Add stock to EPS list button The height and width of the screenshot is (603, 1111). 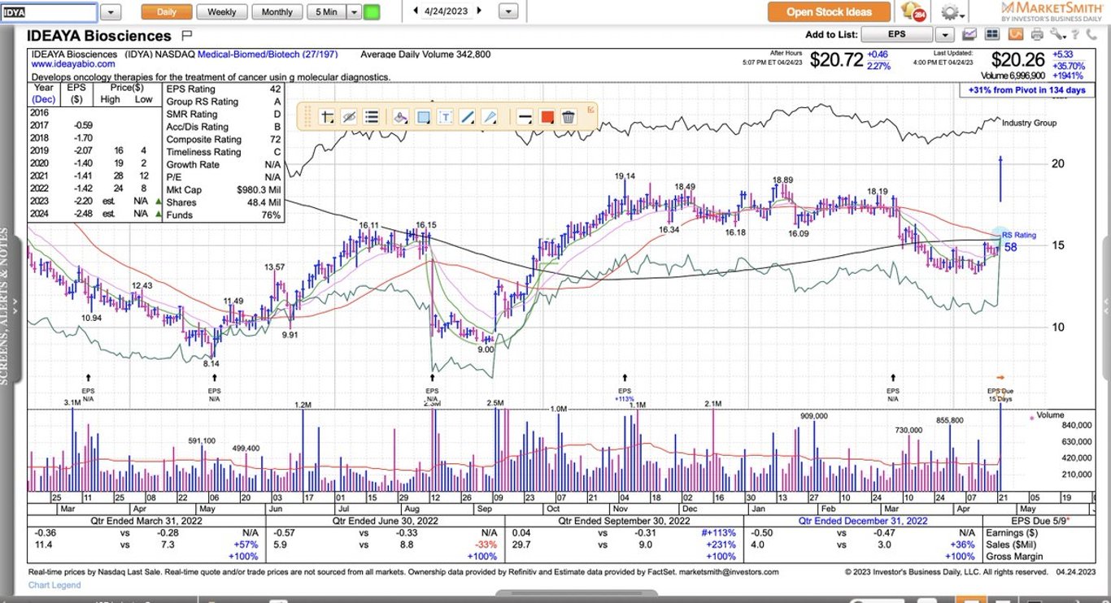click(897, 34)
